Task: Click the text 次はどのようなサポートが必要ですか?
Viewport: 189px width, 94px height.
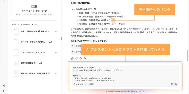Action: [89, 41]
